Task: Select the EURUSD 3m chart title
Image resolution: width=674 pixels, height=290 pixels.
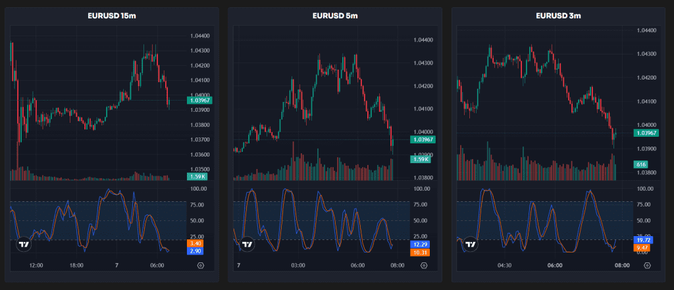Action: point(558,16)
